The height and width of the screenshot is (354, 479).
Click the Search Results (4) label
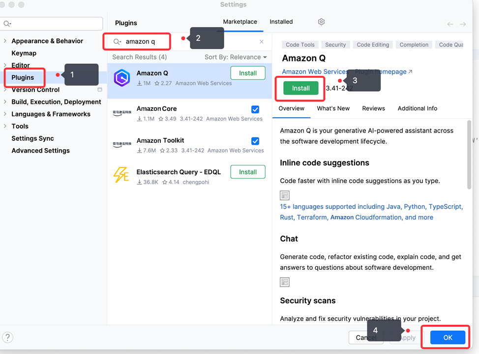click(x=139, y=57)
